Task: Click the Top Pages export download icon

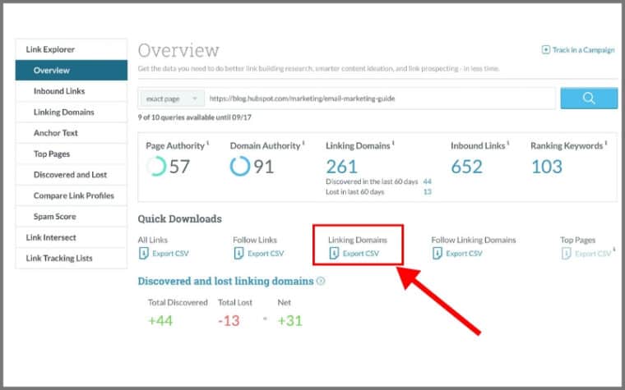Action: pos(566,254)
